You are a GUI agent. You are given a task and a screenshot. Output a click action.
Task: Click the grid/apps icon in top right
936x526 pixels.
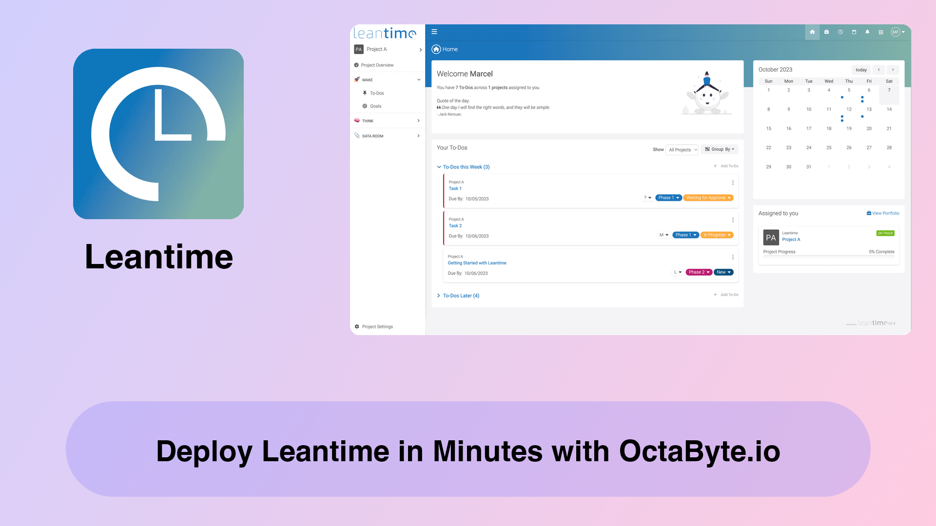881,32
